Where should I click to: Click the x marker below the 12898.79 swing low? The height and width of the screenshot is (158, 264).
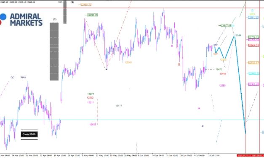(x=107, y=69)
